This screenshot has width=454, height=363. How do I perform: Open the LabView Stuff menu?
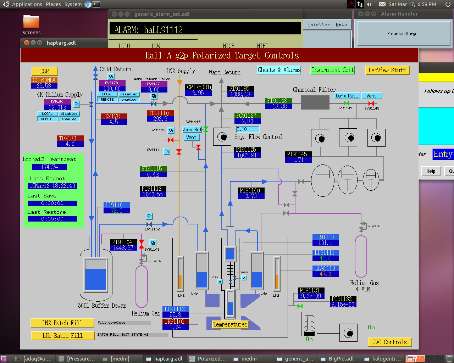387,70
